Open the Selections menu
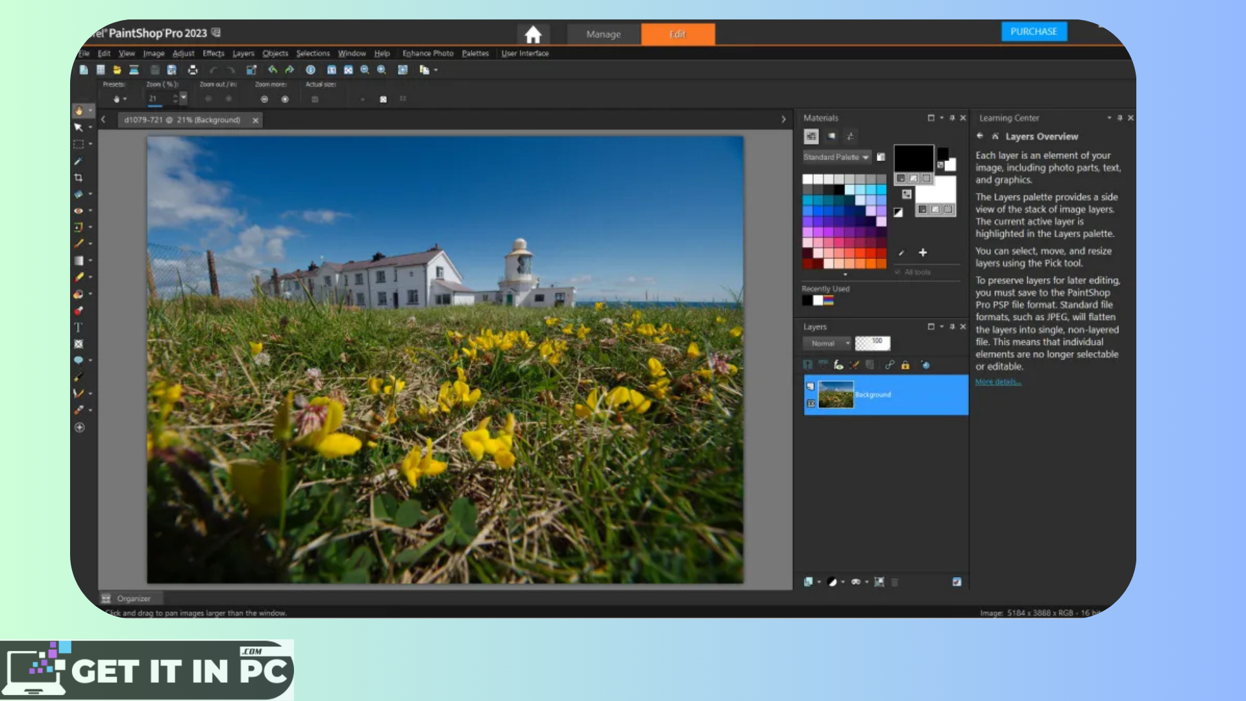This screenshot has width=1246, height=701. click(313, 53)
